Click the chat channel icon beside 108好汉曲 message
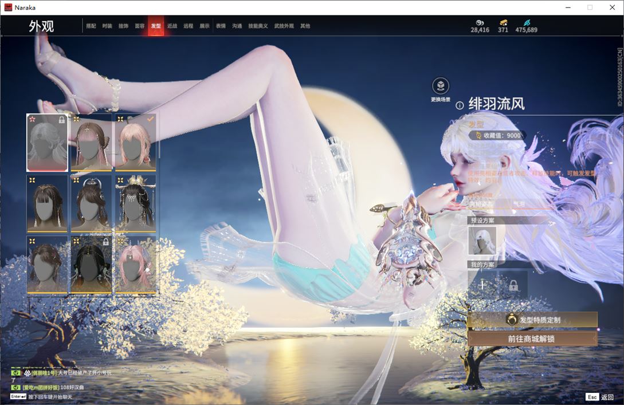624x405 pixels. coord(16,387)
